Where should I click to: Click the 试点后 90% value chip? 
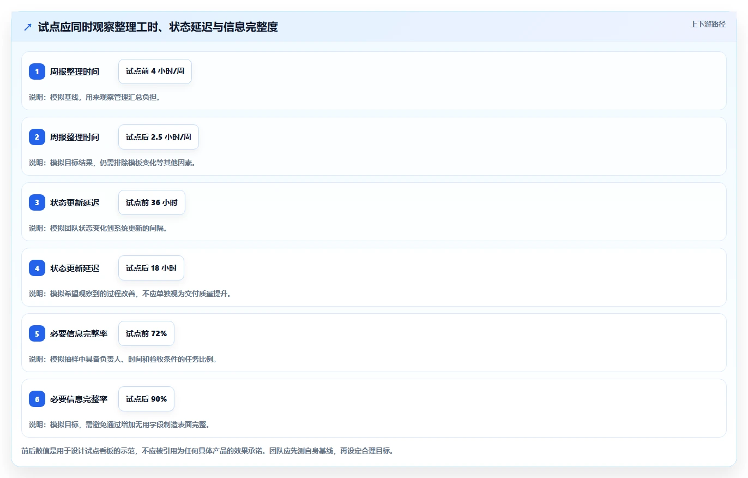coord(146,399)
